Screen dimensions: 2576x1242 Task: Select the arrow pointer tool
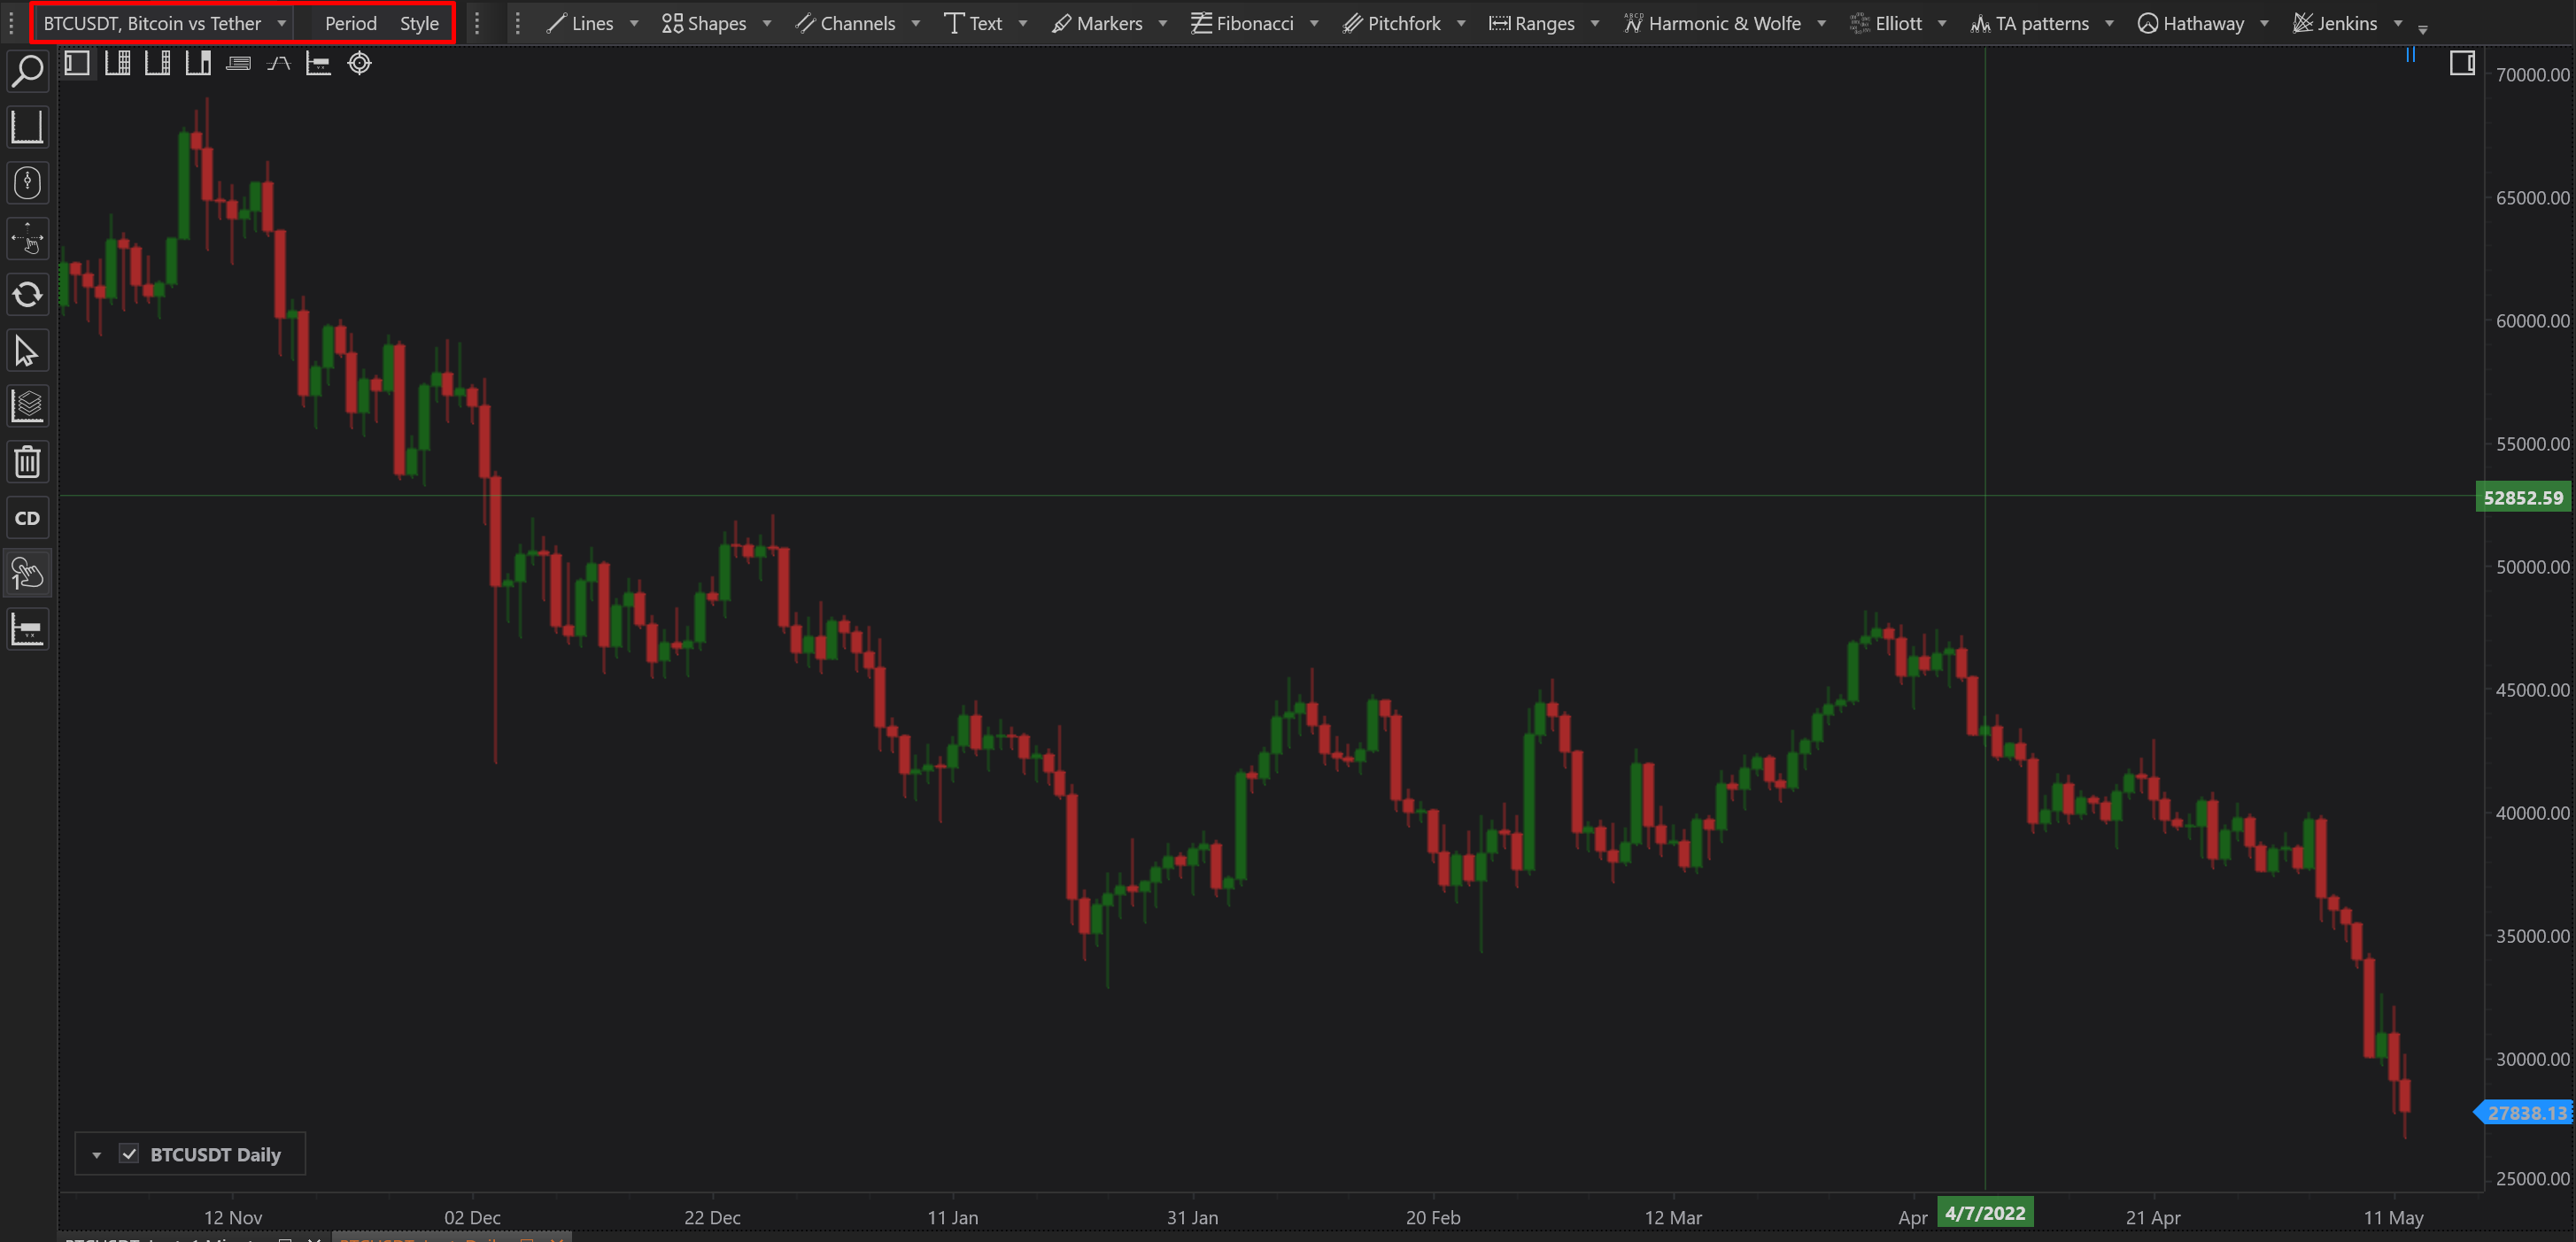[x=27, y=351]
